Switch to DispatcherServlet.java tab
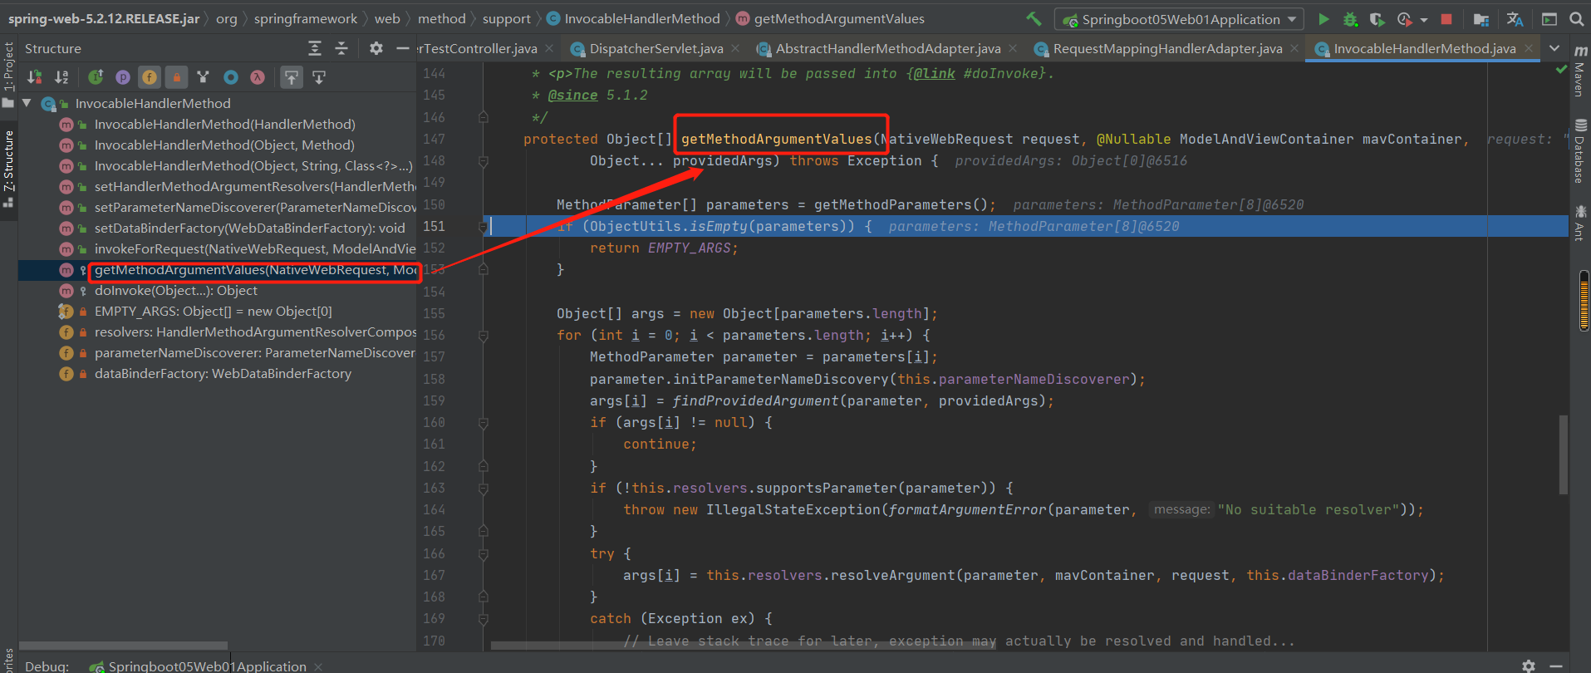Screen dimensions: 1591x673 coord(656,49)
